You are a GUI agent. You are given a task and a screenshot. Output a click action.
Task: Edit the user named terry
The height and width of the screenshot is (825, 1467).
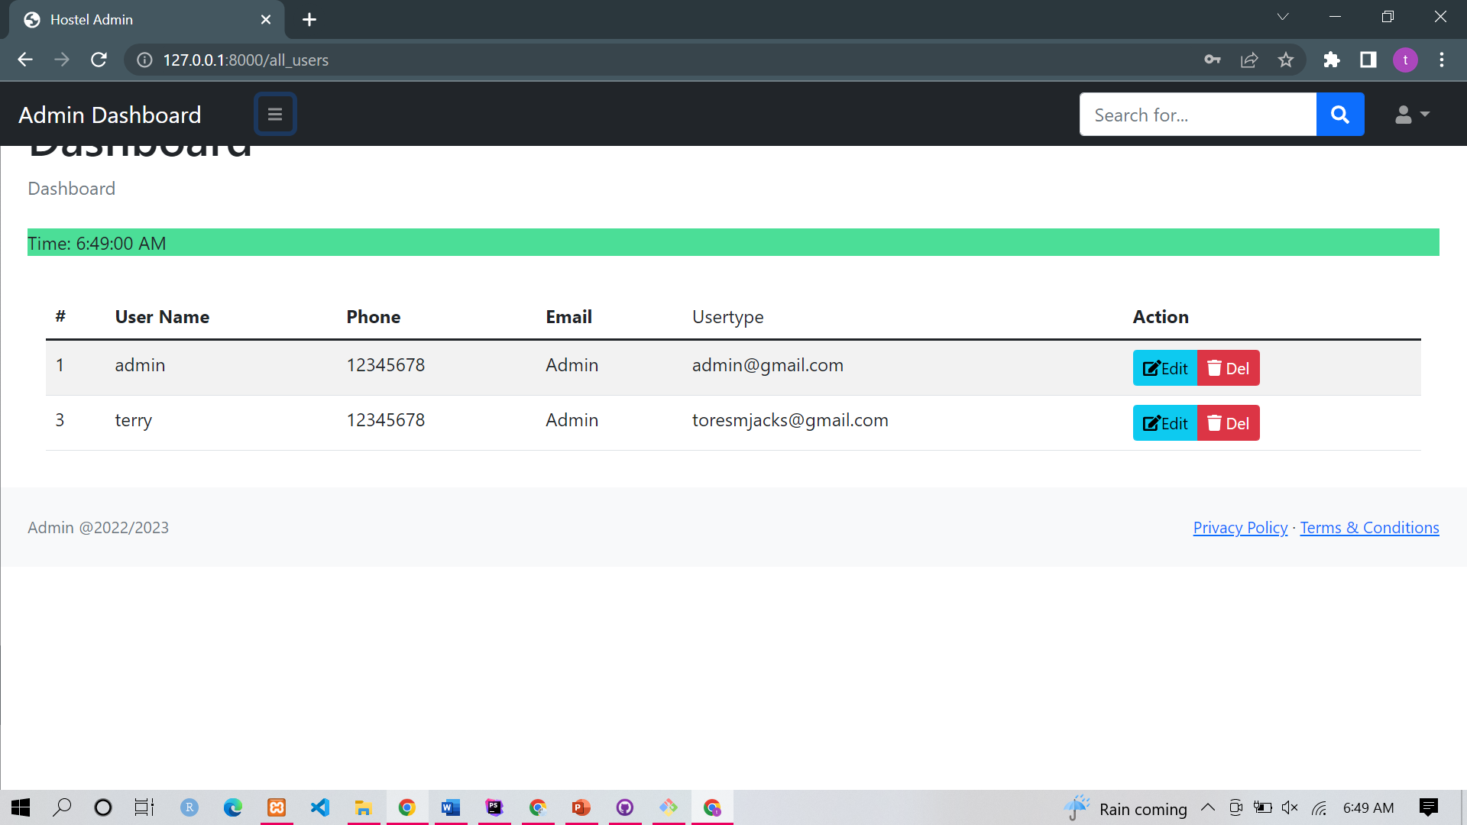(x=1164, y=422)
